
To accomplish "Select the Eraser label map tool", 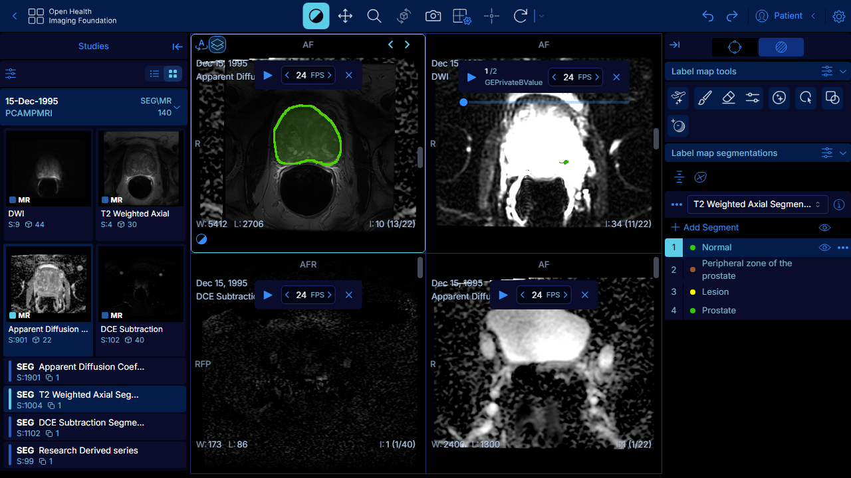I will point(729,98).
